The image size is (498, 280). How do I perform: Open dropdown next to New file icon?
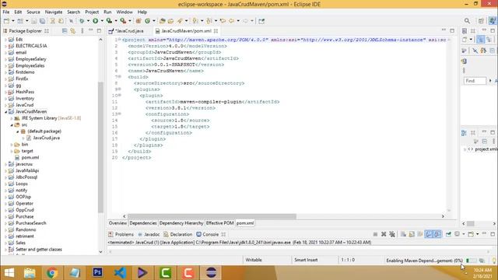tap(13, 21)
